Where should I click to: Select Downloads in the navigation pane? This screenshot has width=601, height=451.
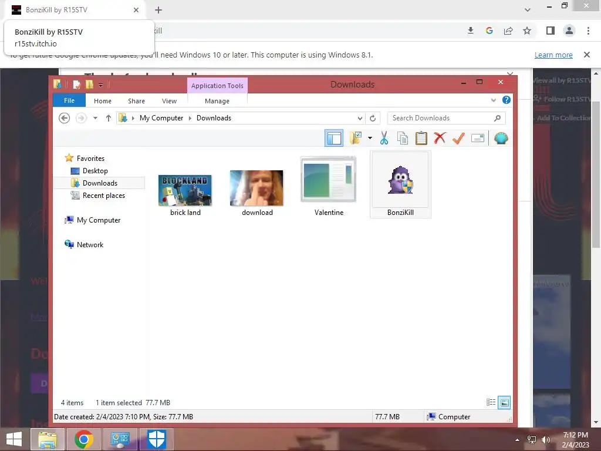pyautogui.click(x=94, y=183)
